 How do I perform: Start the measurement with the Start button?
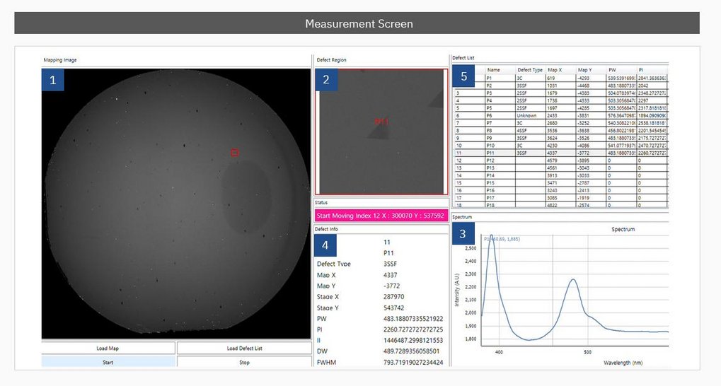point(108,362)
